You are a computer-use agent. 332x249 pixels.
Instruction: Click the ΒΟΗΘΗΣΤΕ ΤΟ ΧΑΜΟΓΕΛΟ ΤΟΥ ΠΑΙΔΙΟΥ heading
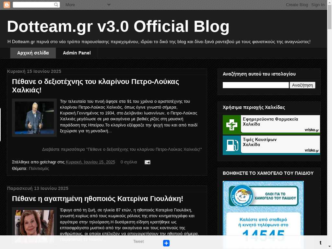point(268,173)
